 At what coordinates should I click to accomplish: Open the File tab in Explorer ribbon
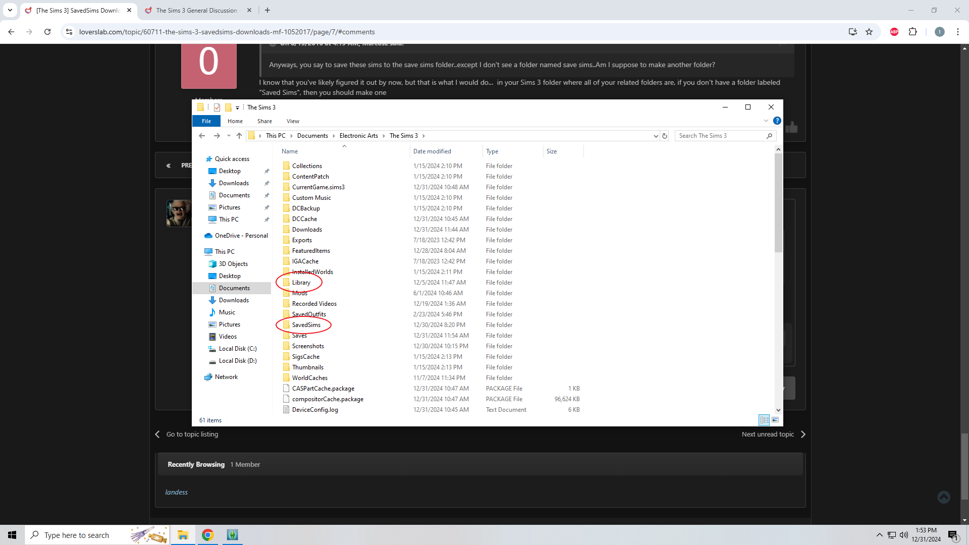coord(206,121)
